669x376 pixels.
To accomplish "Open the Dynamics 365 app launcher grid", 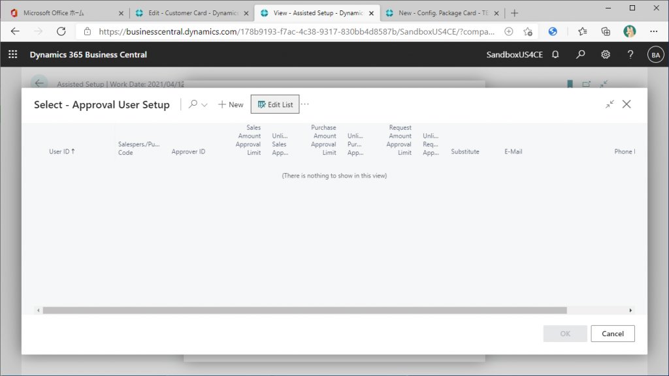I will [x=13, y=55].
